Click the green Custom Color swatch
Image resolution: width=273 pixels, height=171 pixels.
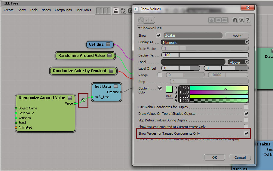(x=169, y=89)
